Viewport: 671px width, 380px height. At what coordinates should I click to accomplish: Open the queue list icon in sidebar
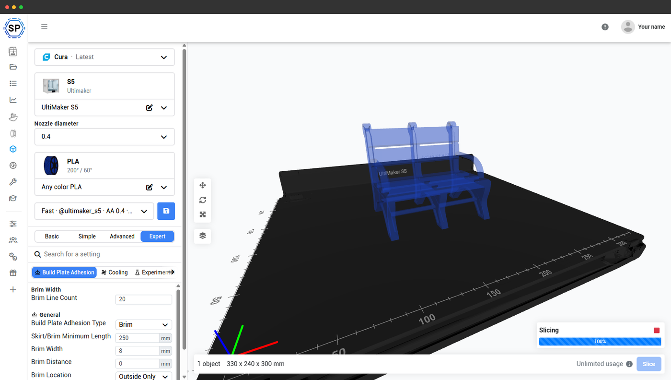click(13, 83)
